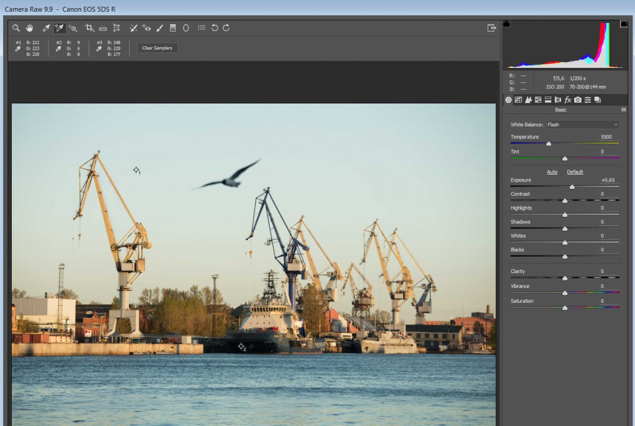
Task: Open the Effects (fx) tab
Action: point(567,100)
